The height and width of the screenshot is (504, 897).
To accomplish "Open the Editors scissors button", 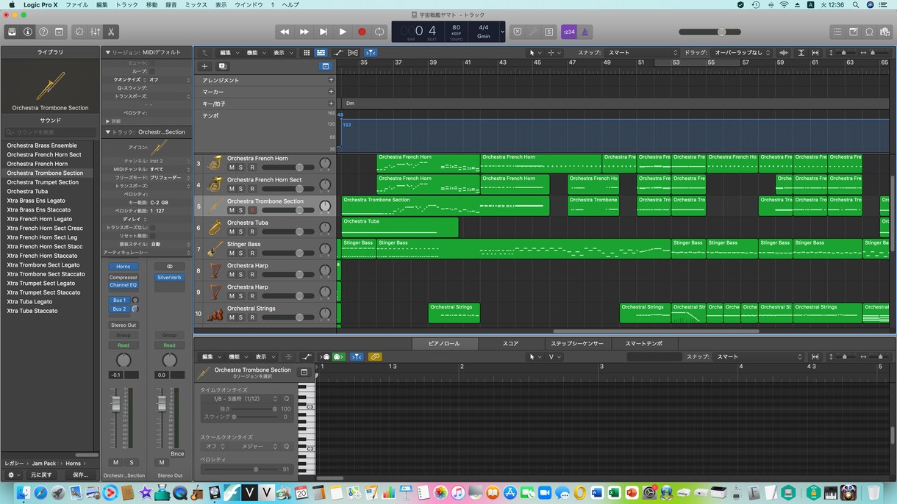I will [x=111, y=32].
